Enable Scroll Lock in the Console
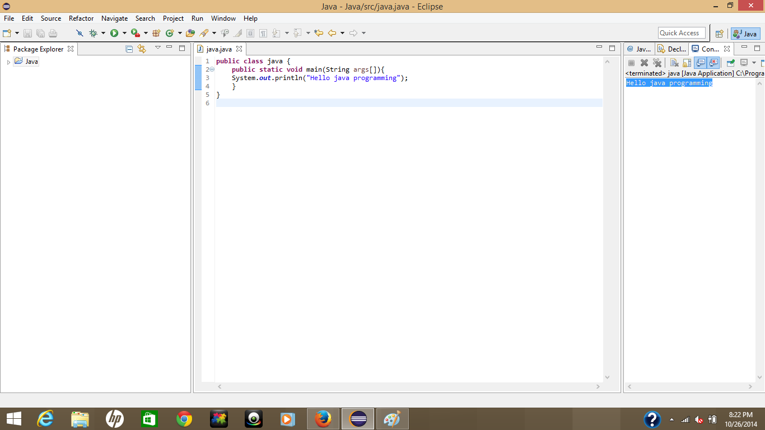765x430 pixels. pyautogui.click(x=687, y=63)
